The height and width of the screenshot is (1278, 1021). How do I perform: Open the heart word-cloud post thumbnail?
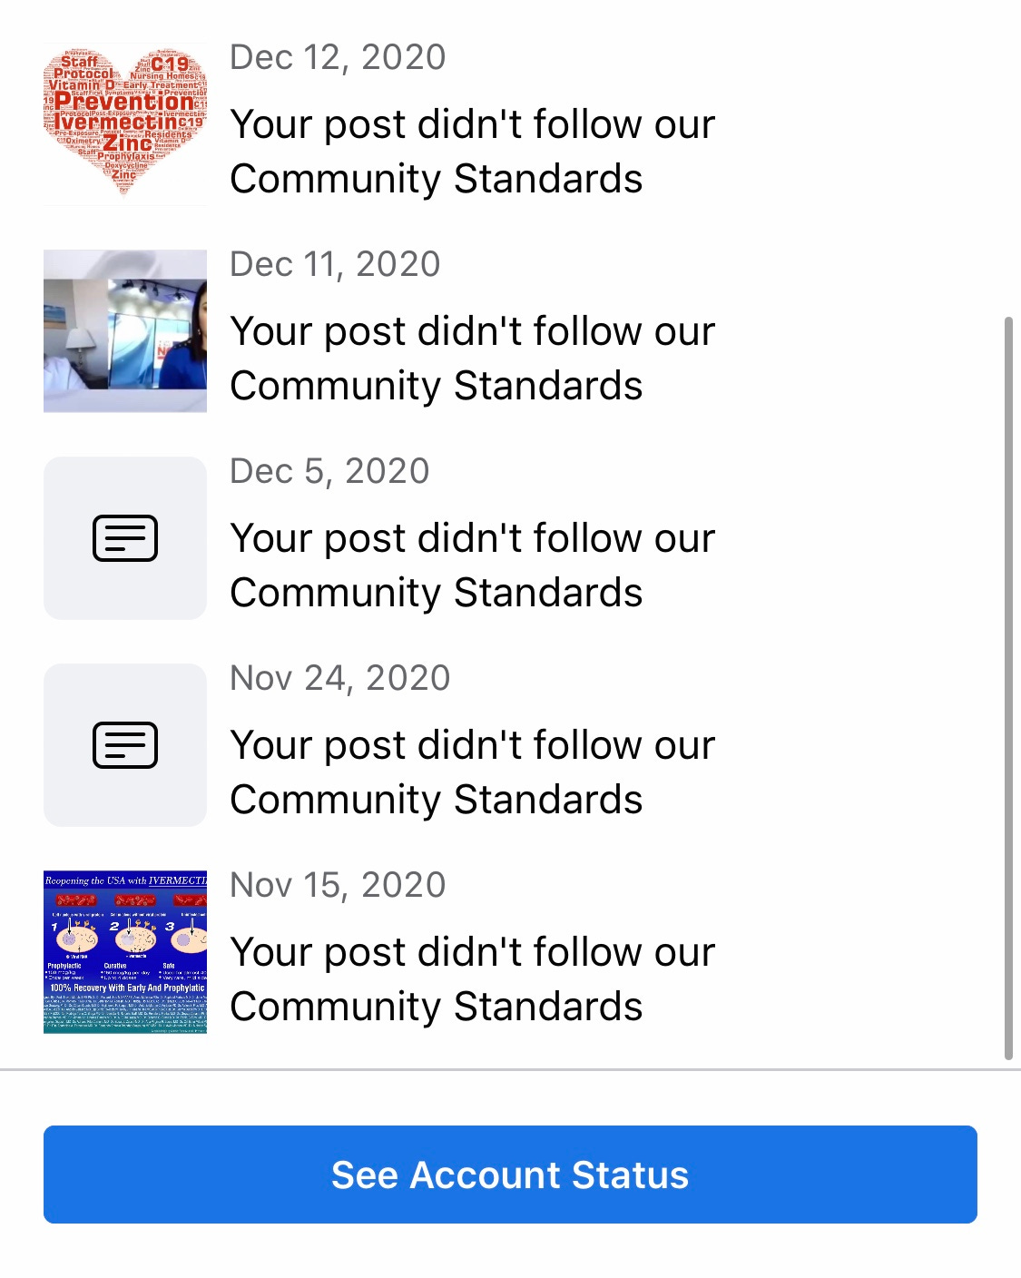125,124
